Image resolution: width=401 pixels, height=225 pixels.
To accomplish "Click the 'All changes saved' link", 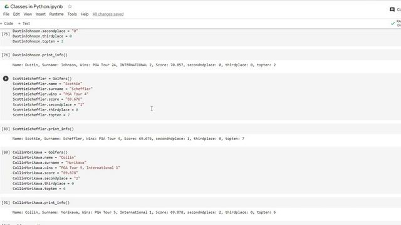I will [108, 14].
